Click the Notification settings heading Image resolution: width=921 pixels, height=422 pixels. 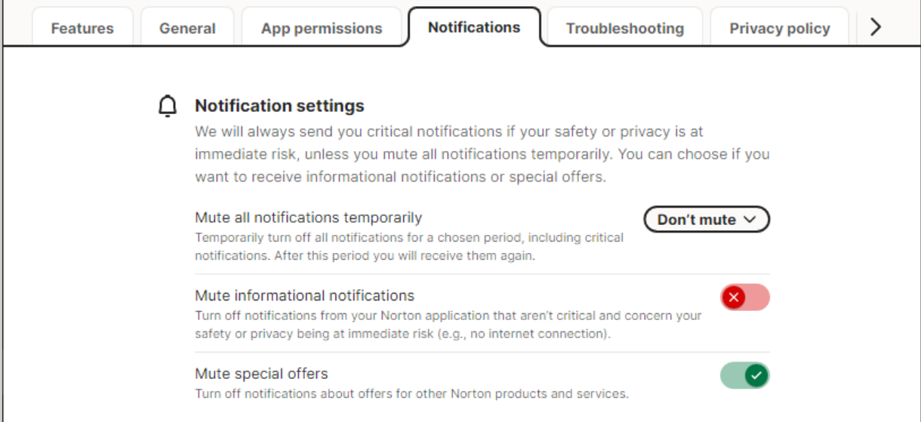[279, 106]
